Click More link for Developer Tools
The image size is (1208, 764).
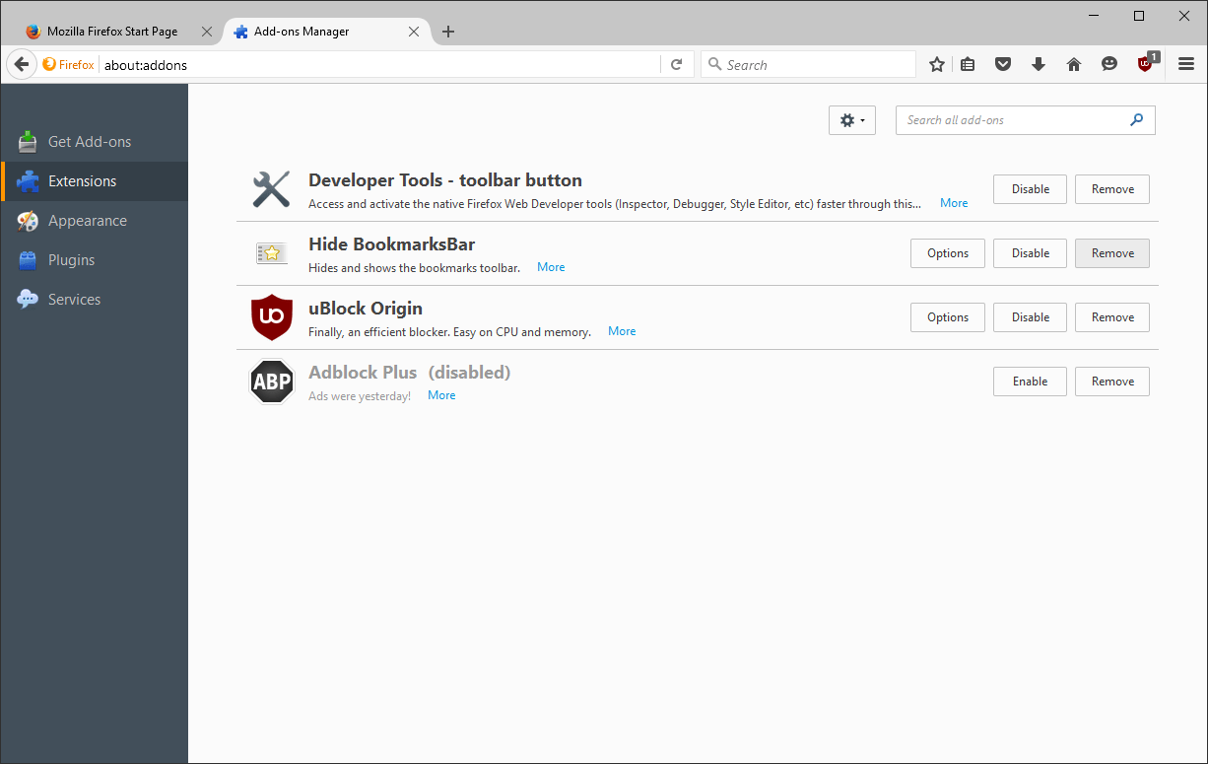(954, 203)
